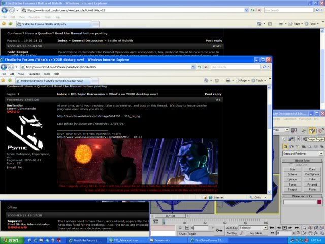The image size is (325, 244).
Task: Print page from front IE toolbar
Action: click(x=228, y=80)
